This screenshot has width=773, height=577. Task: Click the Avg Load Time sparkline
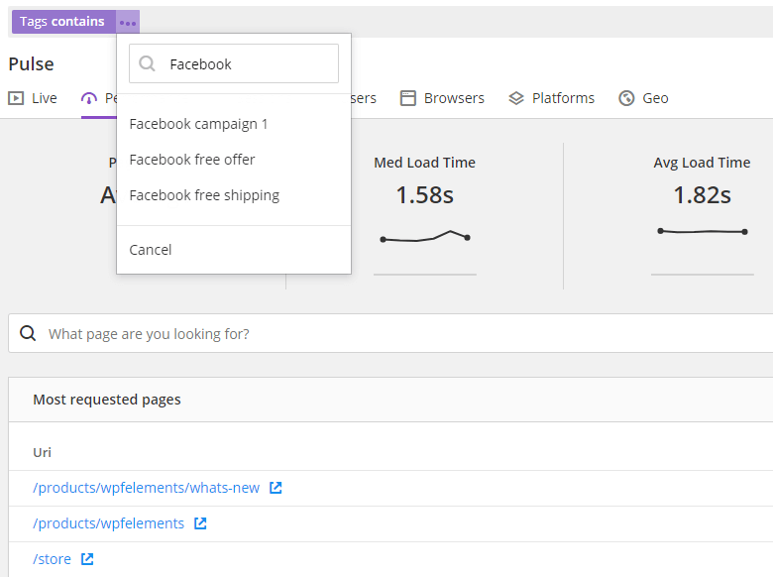pos(703,231)
